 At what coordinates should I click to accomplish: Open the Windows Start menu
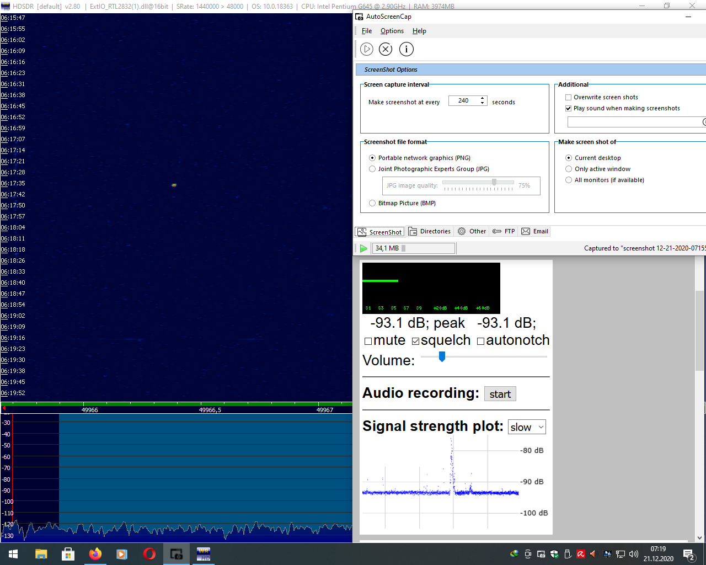13,554
